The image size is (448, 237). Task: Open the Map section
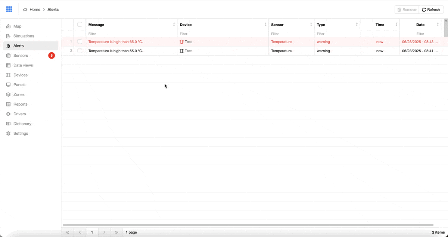(x=31, y=26)
